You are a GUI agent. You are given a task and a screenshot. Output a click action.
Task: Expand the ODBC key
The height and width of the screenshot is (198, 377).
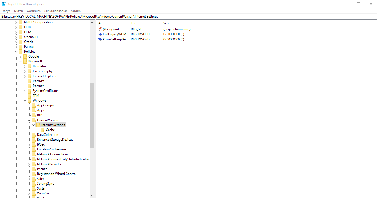click(16, 27)
